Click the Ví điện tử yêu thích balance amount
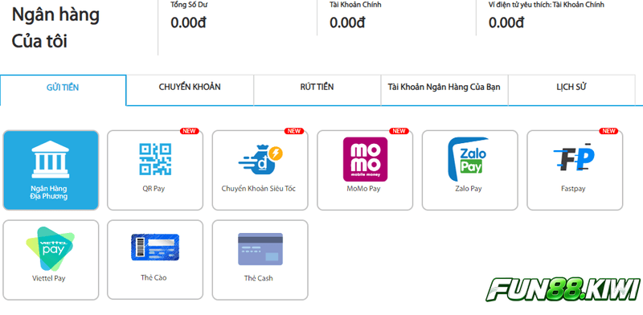 [x=506, y=22]
